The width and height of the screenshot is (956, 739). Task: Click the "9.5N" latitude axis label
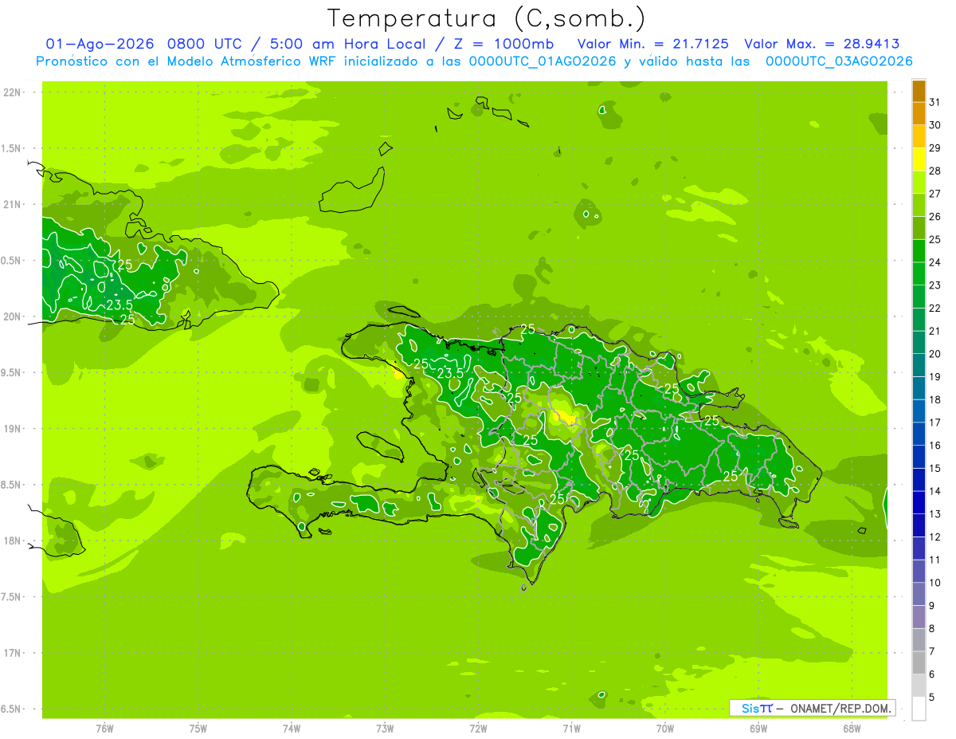(x=11, y=372)
